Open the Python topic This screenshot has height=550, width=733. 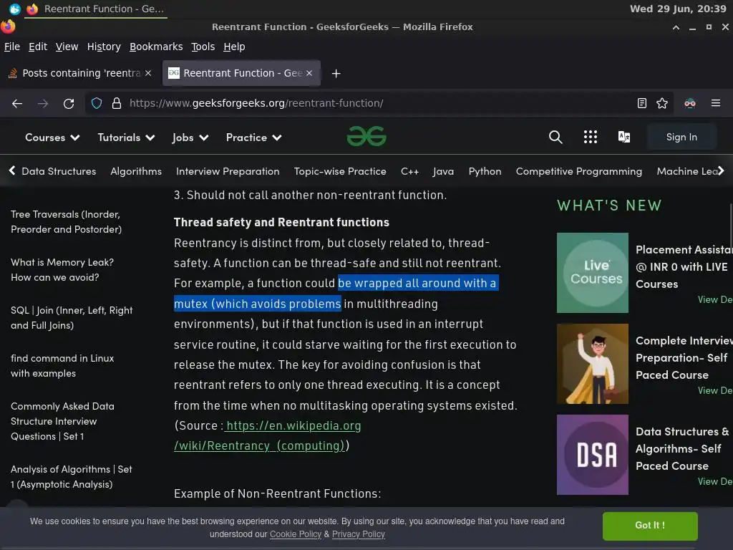(x=485, y=171)
